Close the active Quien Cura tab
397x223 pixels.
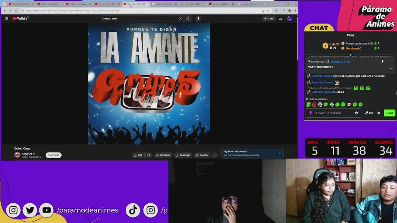(x=148, y=4)
